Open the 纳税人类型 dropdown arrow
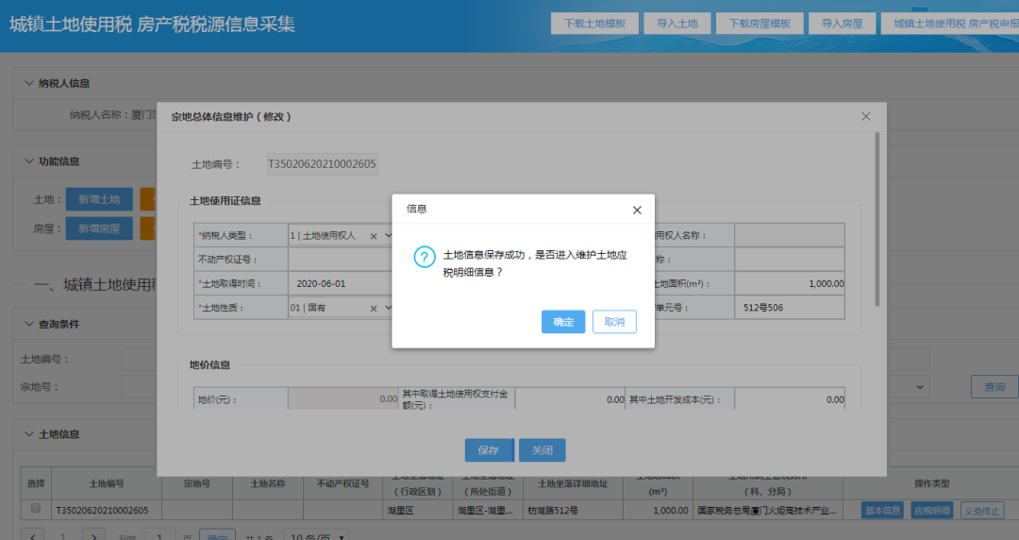The height and width of the screenshot is (540, 1019). point(388,235)
